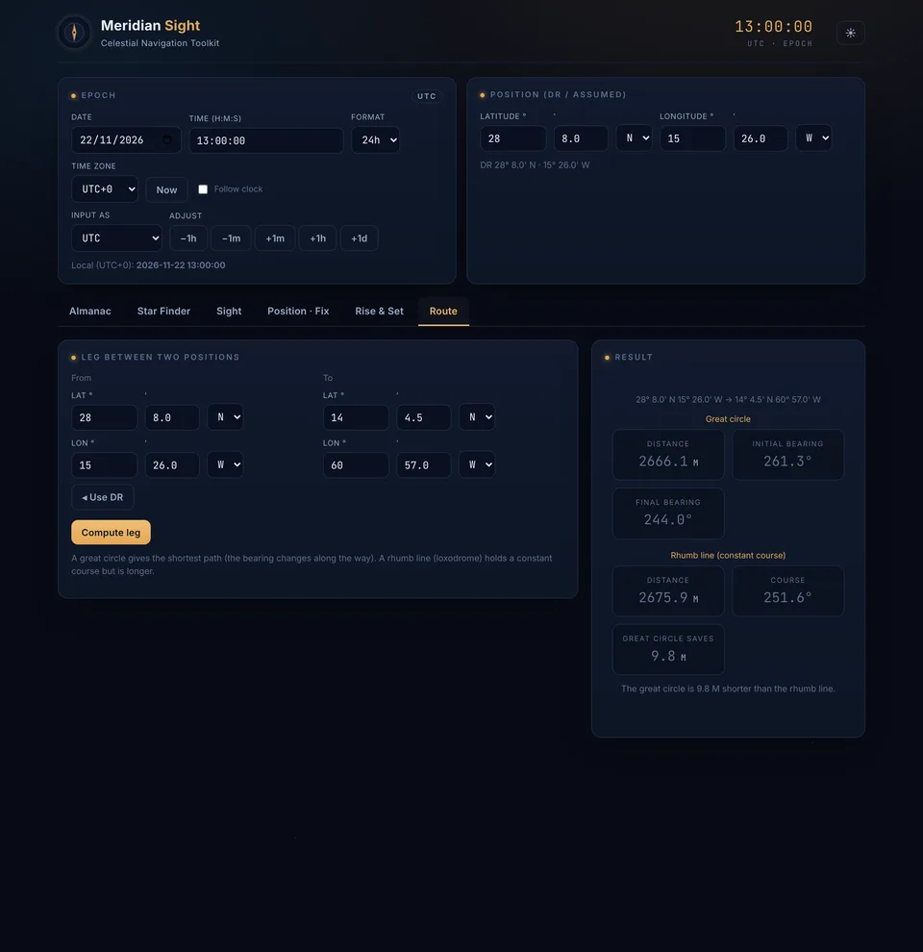
Task: Click the Time (H:M:S) input field
Action: 266,140
